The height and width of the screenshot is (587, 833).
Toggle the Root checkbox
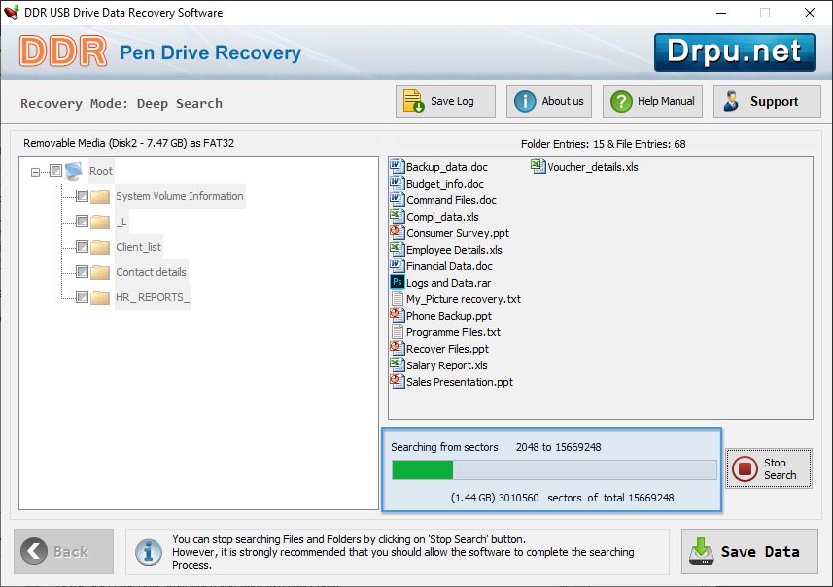(55, 170)
